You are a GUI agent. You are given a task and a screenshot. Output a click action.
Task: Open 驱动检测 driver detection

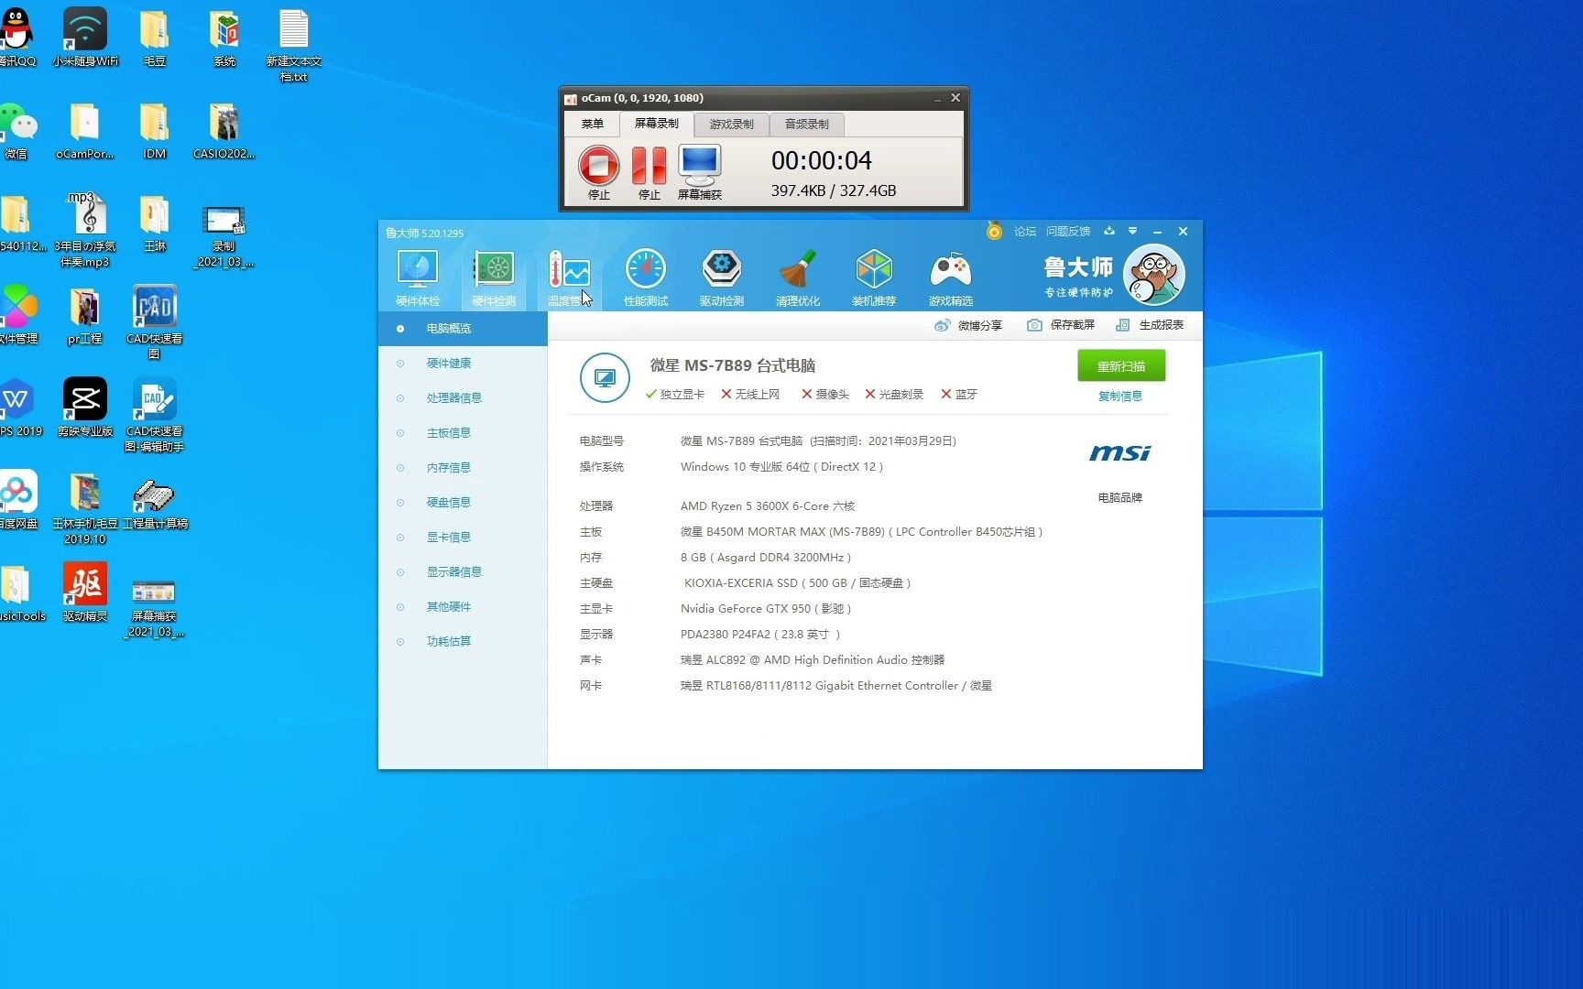tap(722, 275)
